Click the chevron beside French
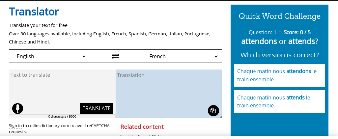338x139 pixels. [216, 57]
